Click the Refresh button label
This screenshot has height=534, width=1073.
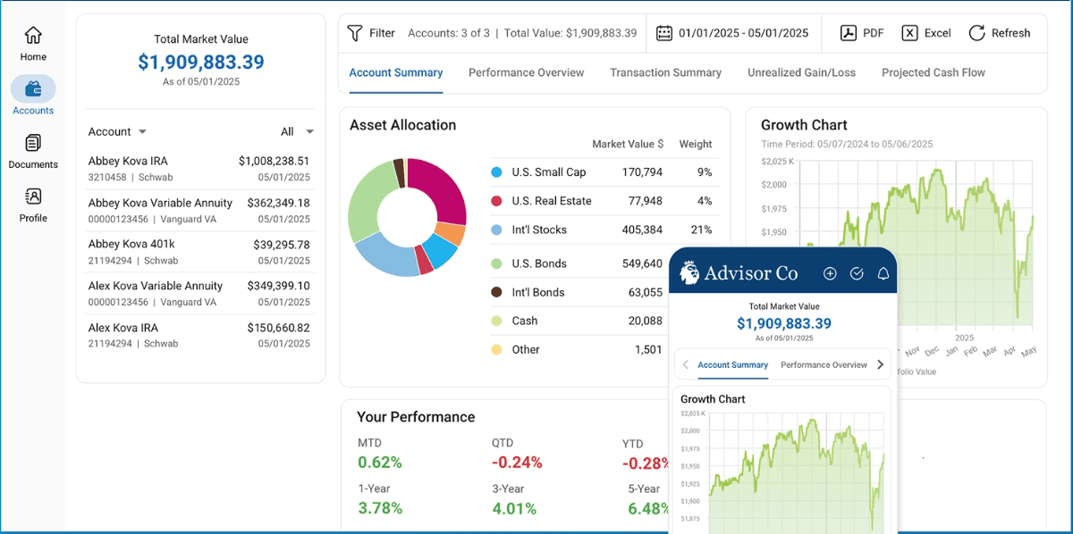pyautogui.click(x=1010, y=33)
